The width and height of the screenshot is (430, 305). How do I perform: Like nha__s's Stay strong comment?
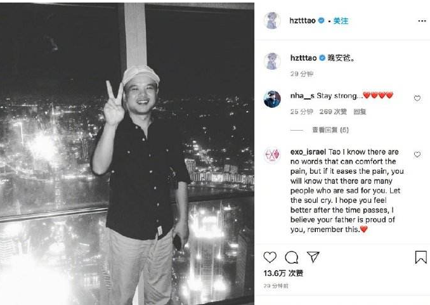coord(417,98)
